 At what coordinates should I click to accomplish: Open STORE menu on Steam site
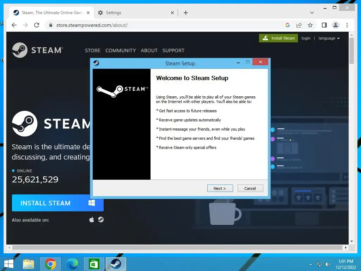coord(93,50)
